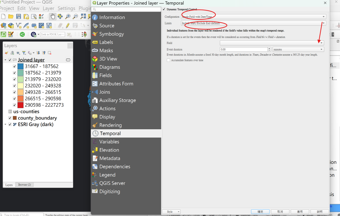Click Pan Map to Selection icon
Viewport: 340px width, 216px height.
pyautogui.click(x=60, y=17)
